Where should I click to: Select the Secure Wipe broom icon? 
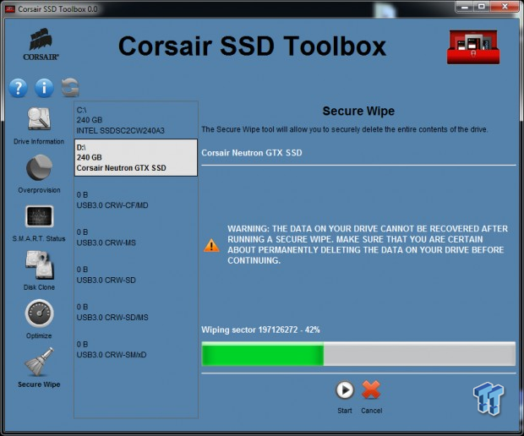coord(39,362)
